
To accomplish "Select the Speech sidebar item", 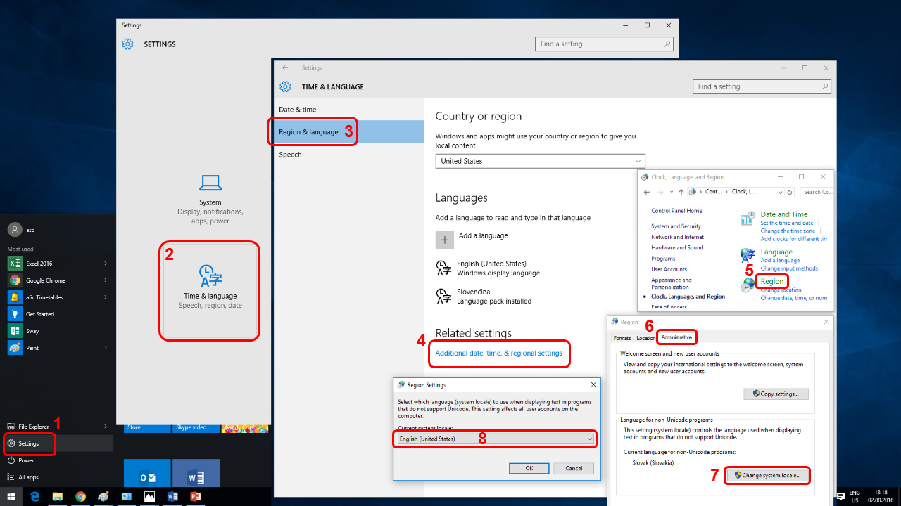I will click(x=290, y=155).
